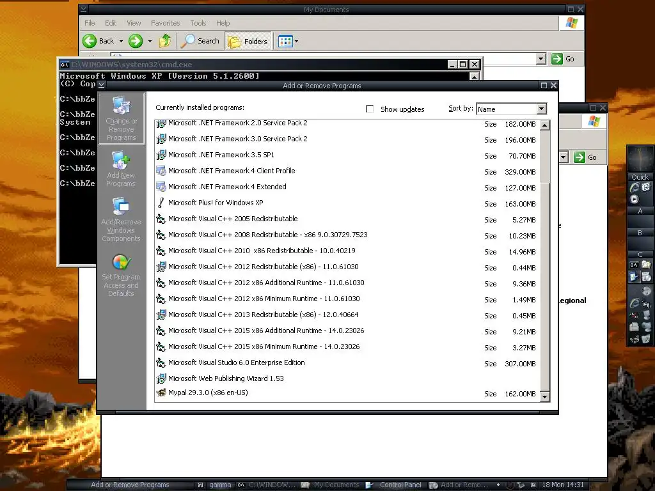Select Visual C++ 2008 Redistributable x86 entry
655x491 pixels.
pyautogui.click(x=347, y=235)
